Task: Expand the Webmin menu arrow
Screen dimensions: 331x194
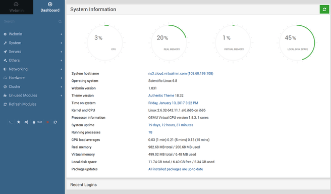Action: pyautogui.click(x=61, y=34)
